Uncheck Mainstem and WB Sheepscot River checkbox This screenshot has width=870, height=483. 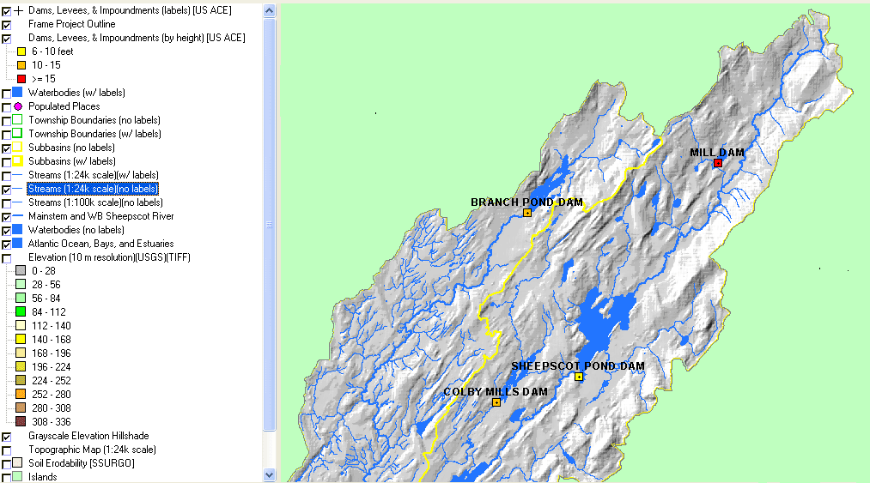click(x=7, y=217)
